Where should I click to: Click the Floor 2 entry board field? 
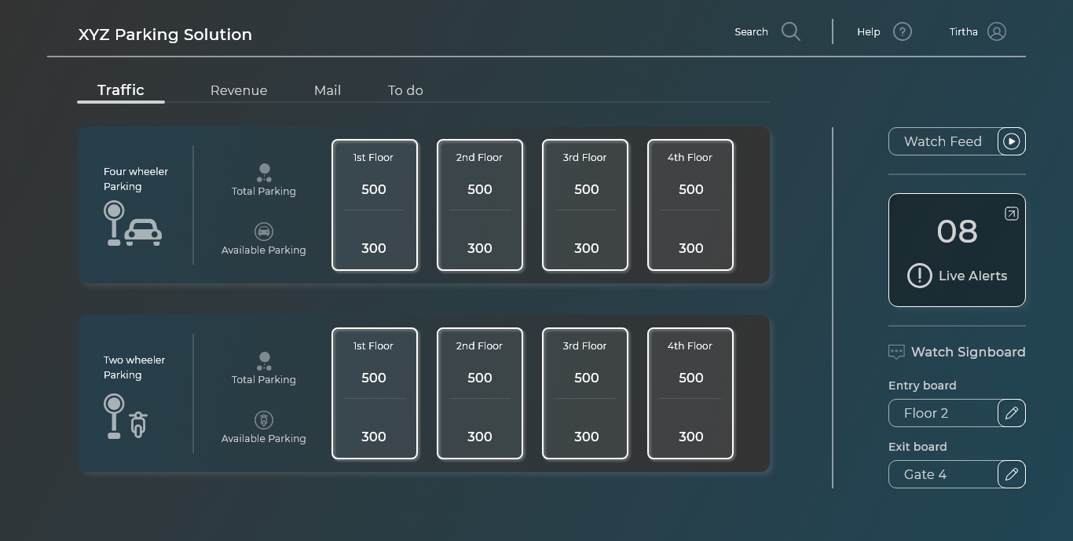click(x=943, y=413)
